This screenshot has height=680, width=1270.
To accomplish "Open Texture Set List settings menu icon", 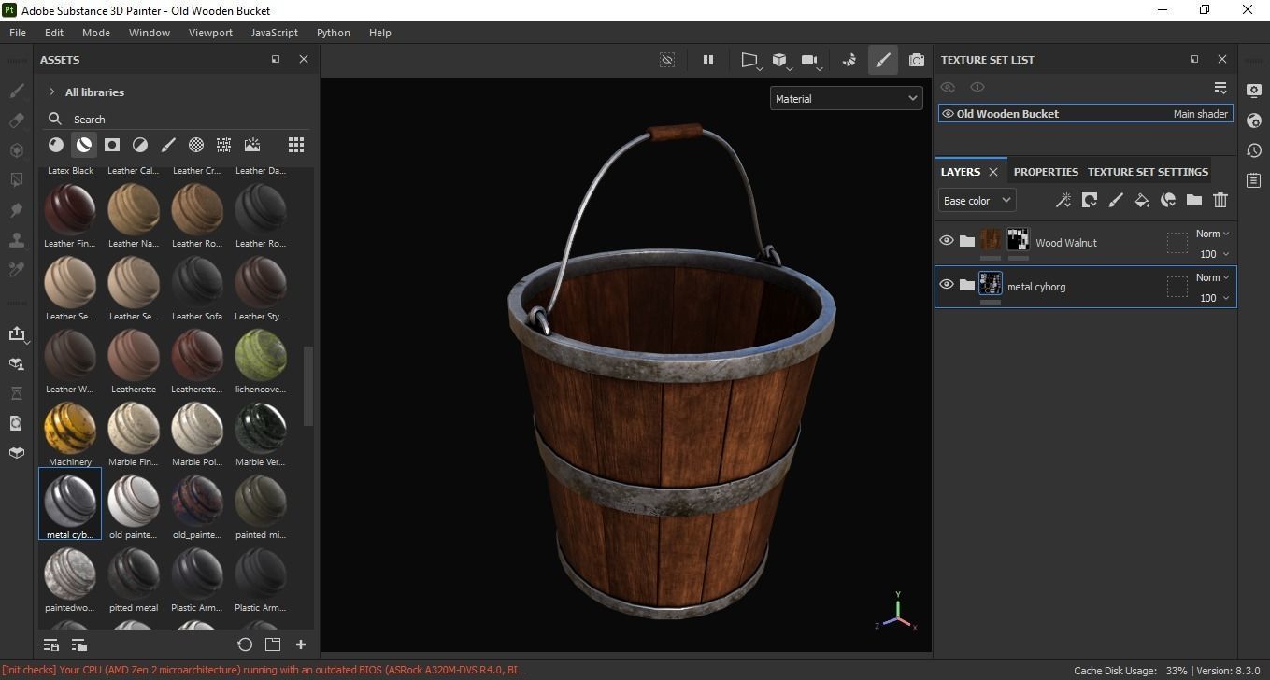I will [x=1220, y=88].
